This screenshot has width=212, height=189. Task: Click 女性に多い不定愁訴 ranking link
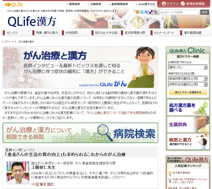[x=189, y=181]
